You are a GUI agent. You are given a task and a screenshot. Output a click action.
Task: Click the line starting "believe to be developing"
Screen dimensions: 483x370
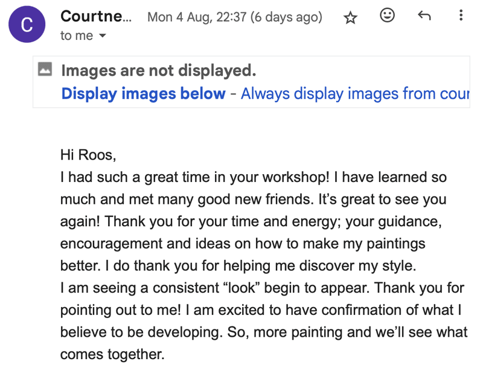(x=264, y=333)
